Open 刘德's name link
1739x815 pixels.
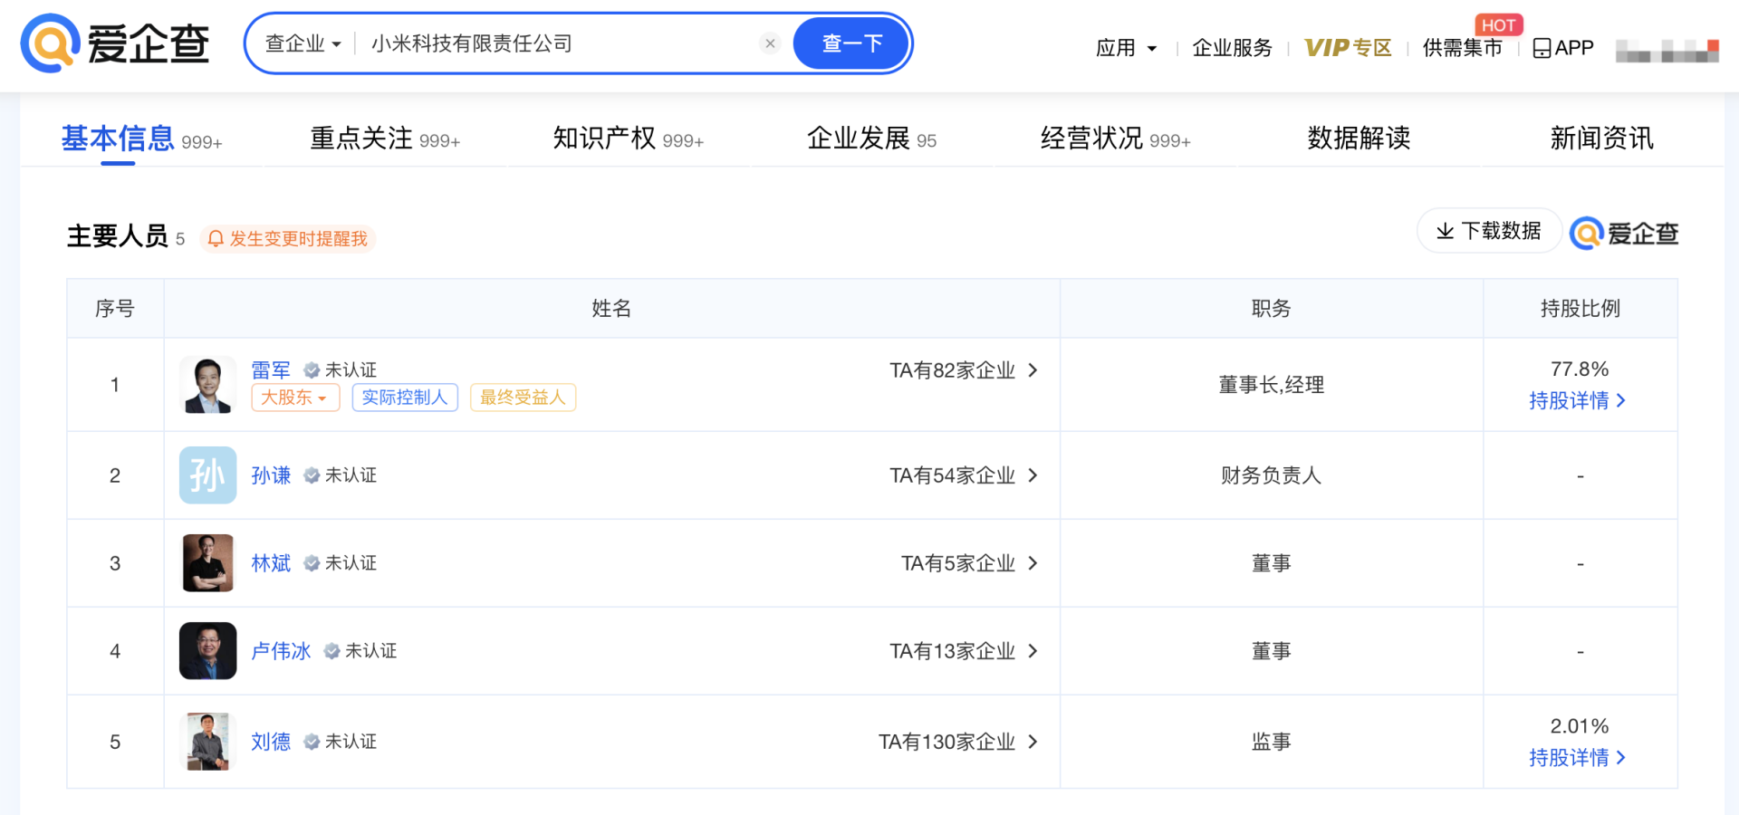pos(271,742)
